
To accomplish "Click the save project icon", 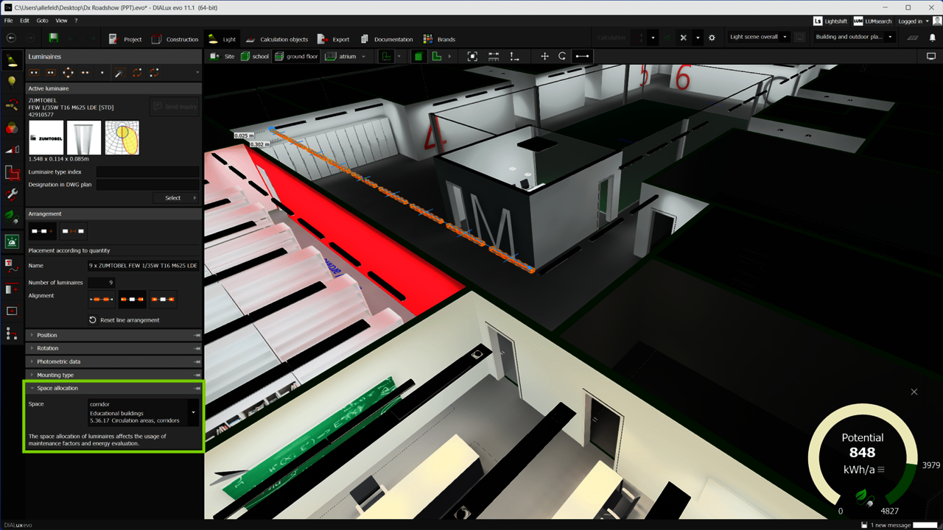I will [x=54, y=38].
